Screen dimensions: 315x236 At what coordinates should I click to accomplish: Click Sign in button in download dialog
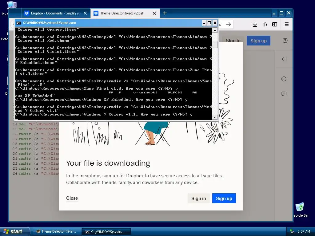point(198,198)
